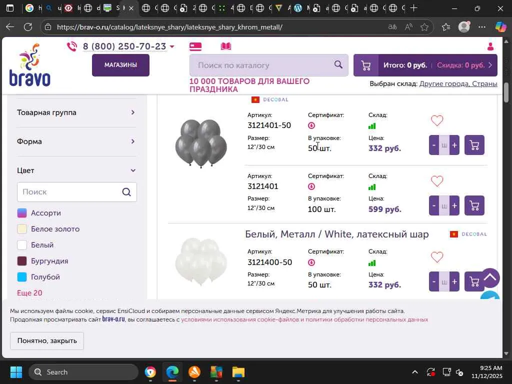Open the user account profile icon

click(490, 46)
